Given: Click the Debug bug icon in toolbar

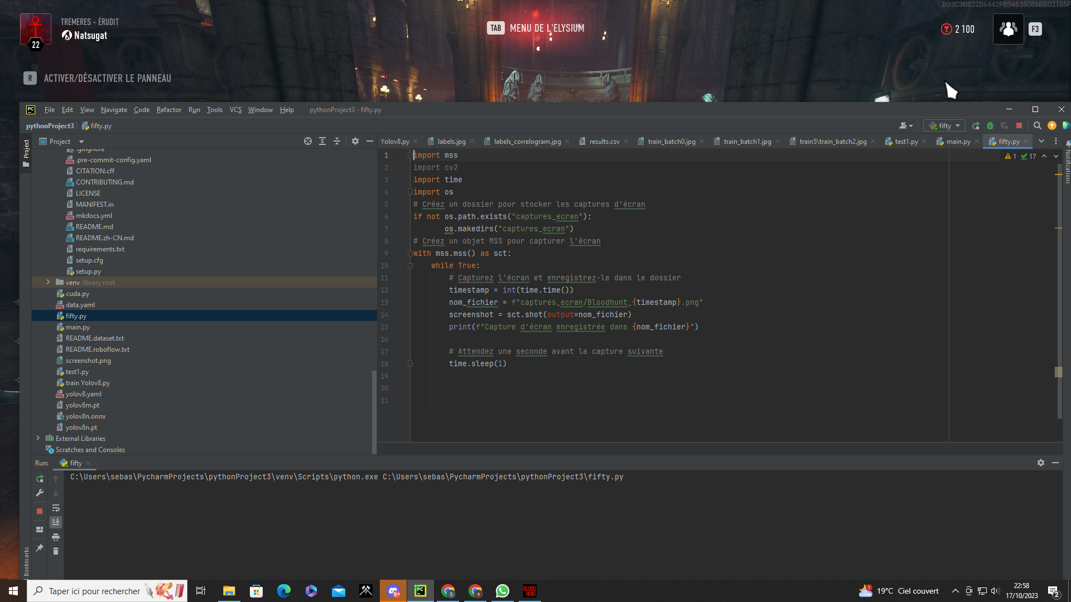Looking at the screenshot, I should (990, 126).
